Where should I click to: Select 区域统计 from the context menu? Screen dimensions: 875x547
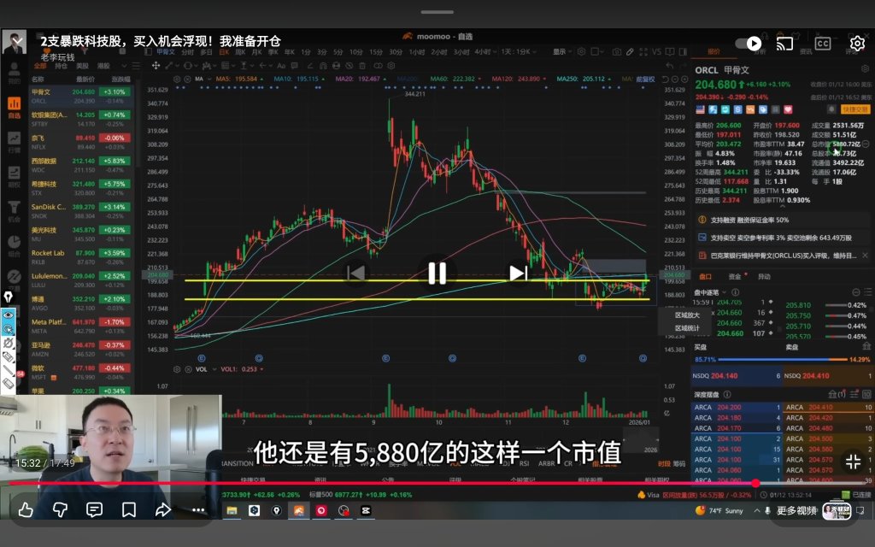tap(687, 328)
